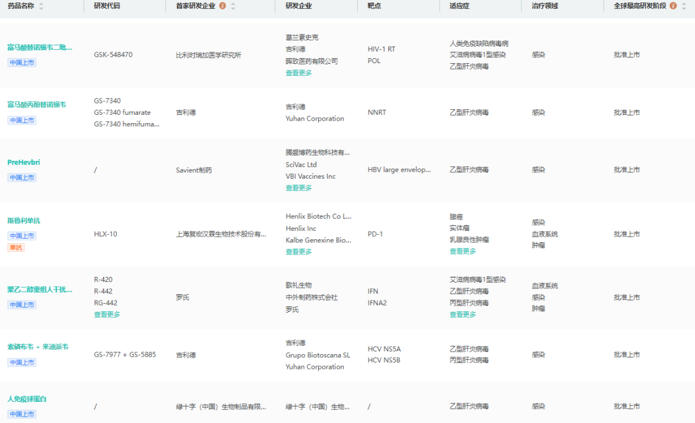Click company Grupo Biotoscana SL

[x=318, y=355]
